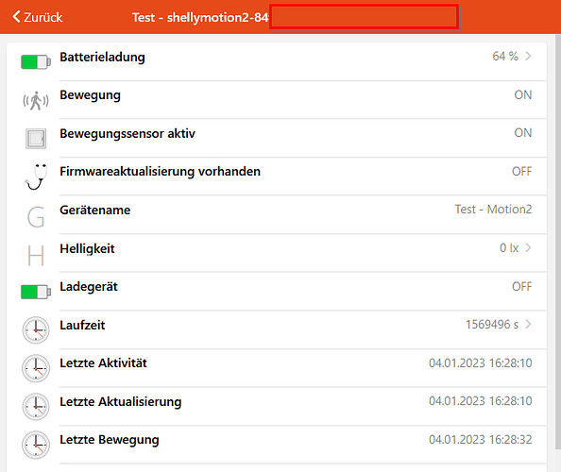Select the Letzte Aktivität row
The height and width of the screenshot is (472, 561).
(x=277, y=368)
